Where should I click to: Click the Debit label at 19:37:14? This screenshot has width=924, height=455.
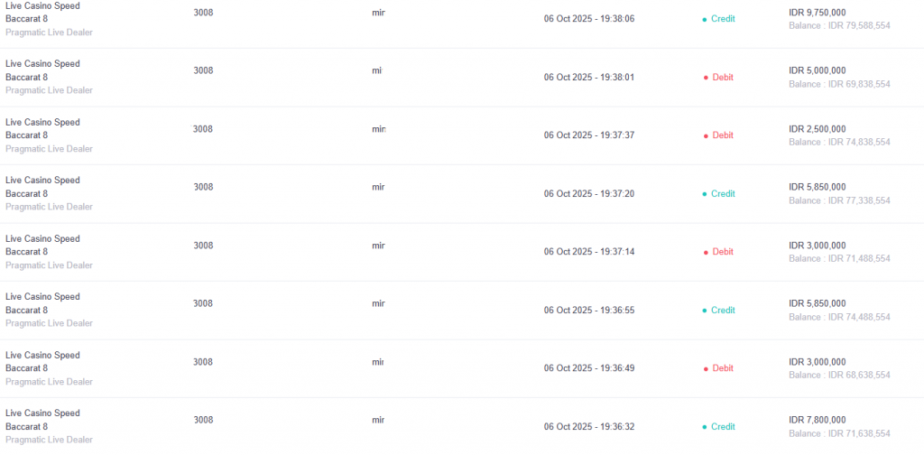point(722,252)
